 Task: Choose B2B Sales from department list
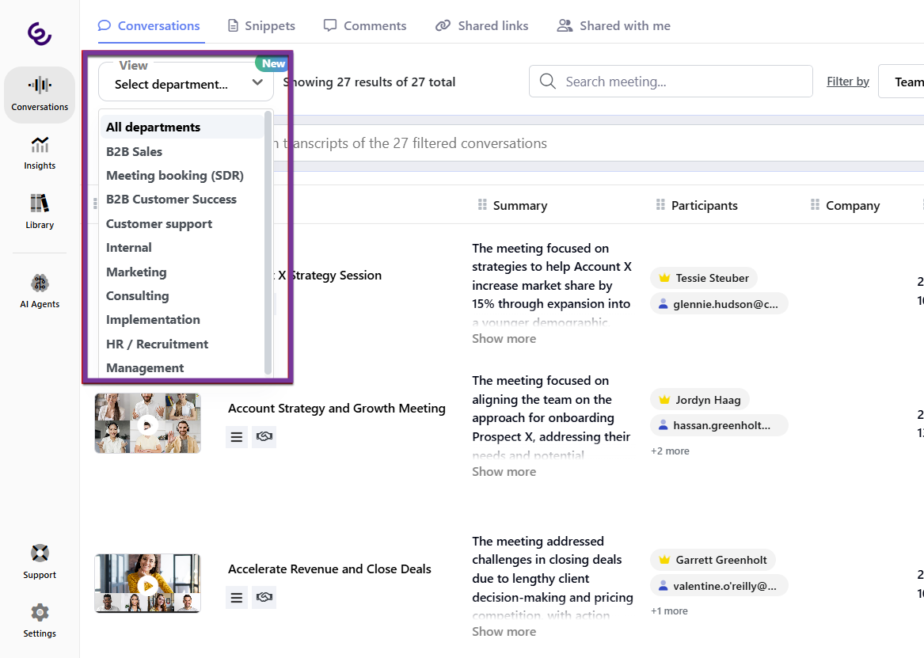[x=135, y=151]
